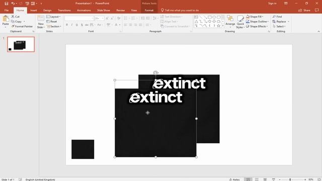Open Select dropdown in Editing group

pos(279,26)
